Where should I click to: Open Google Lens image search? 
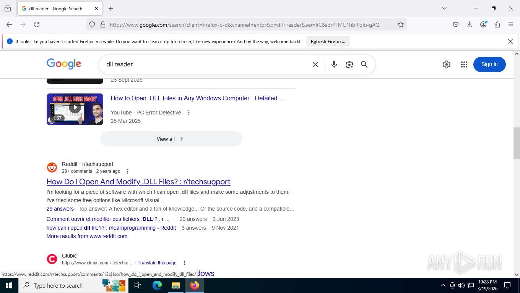pyautogui.click(x=349, y=64)
